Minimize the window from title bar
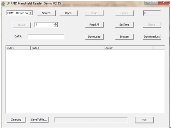 (x=148, y=3)
